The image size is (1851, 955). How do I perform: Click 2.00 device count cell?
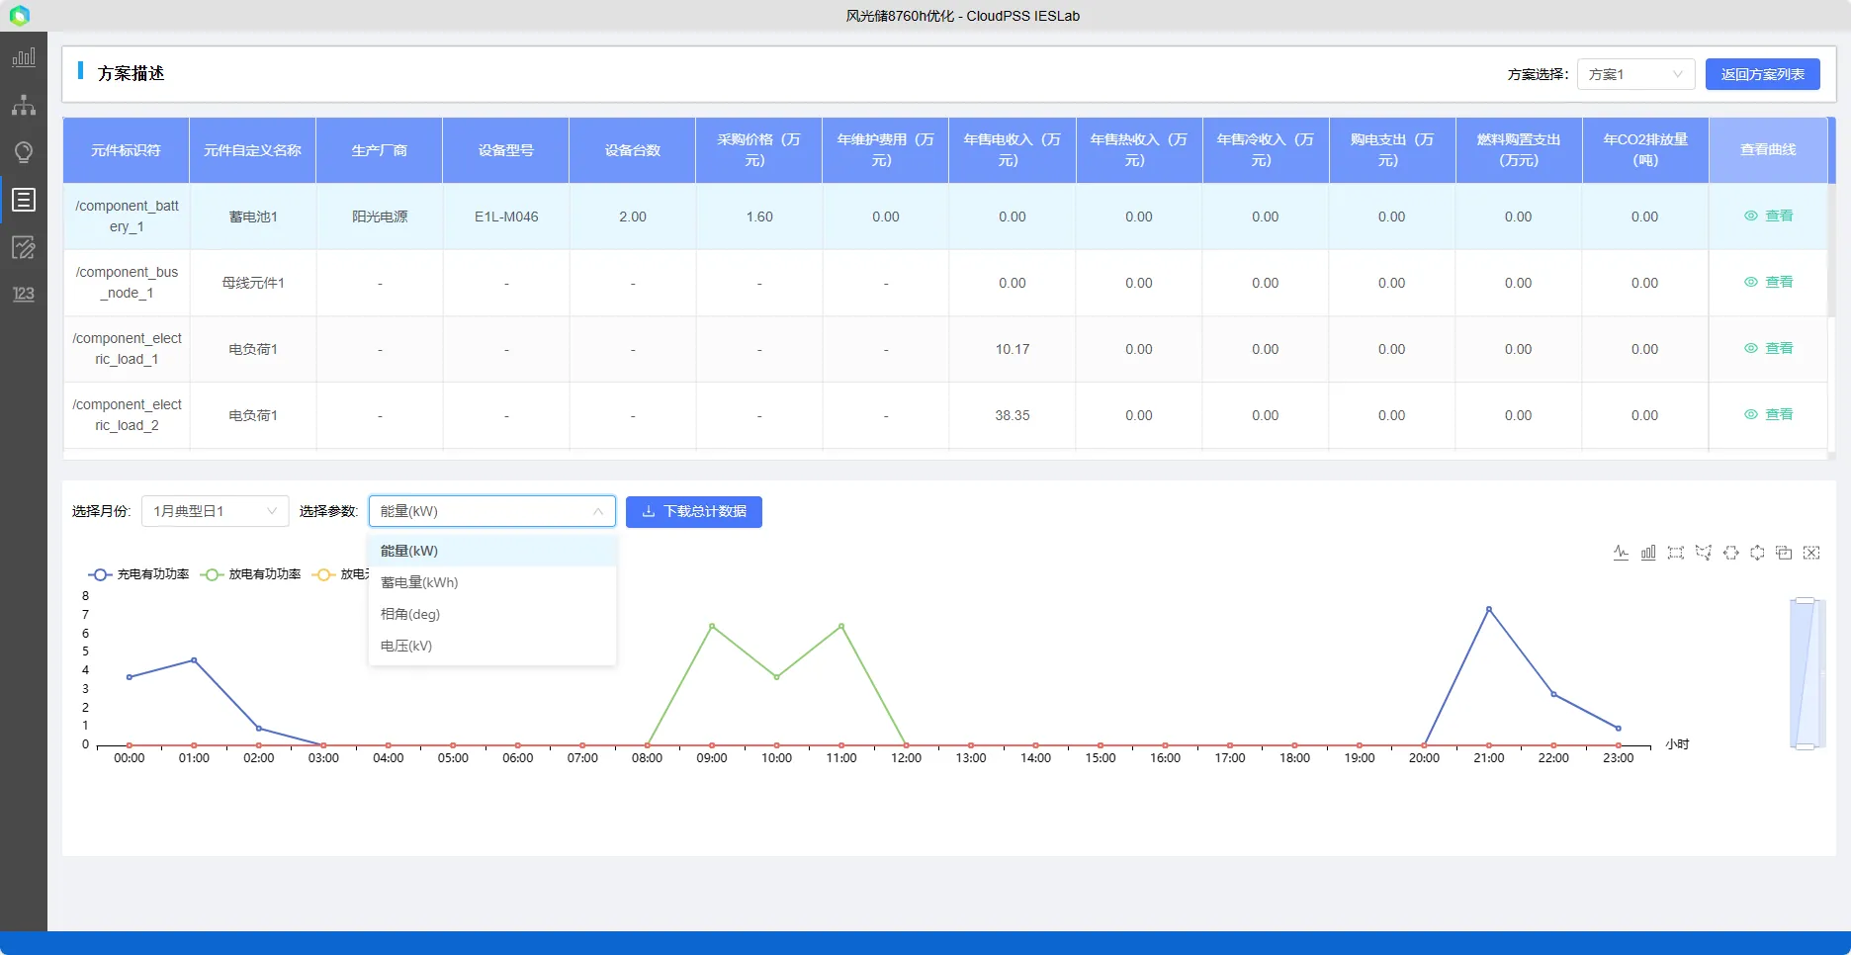pos(633,217)
